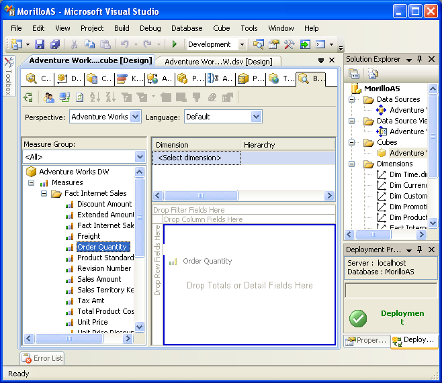Collapse the Measures tree node
The image size is (442, 383).
point(32,183)
